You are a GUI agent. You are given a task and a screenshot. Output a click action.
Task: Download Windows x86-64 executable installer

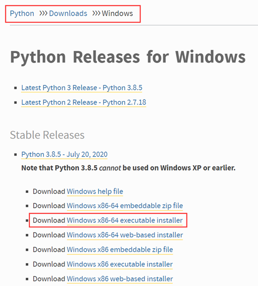[x=125, y=220]
